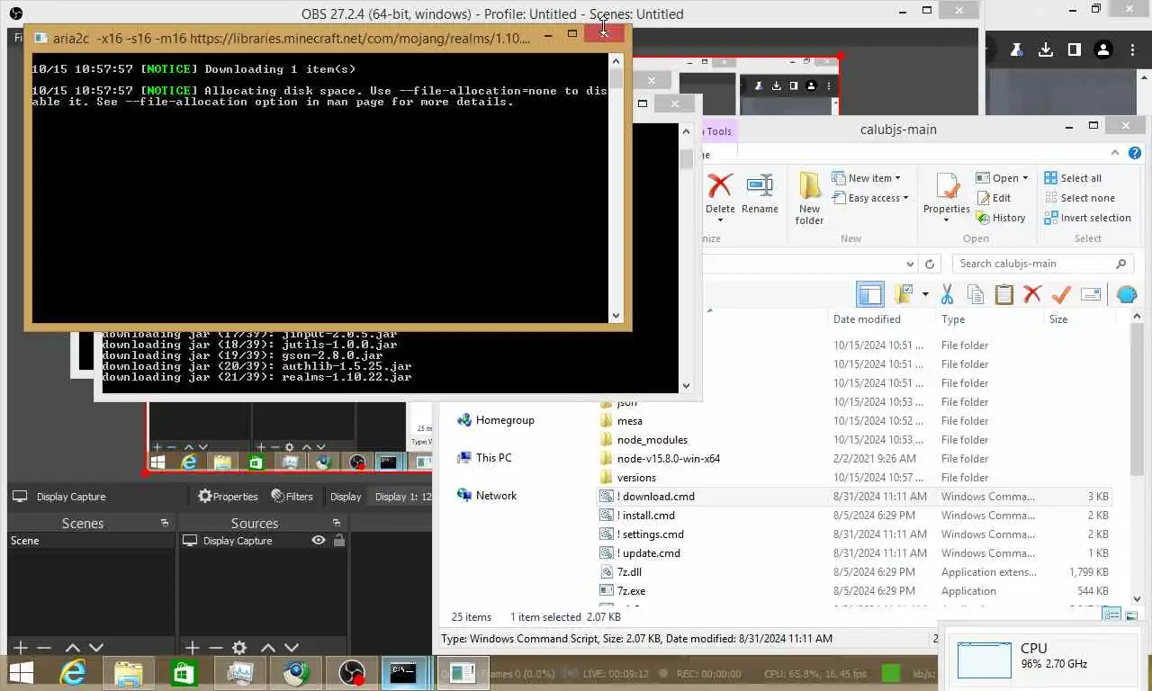
Task: Select Scene in the OBS Scenes list
Action: pyautogui.click(x=91, y=541)
